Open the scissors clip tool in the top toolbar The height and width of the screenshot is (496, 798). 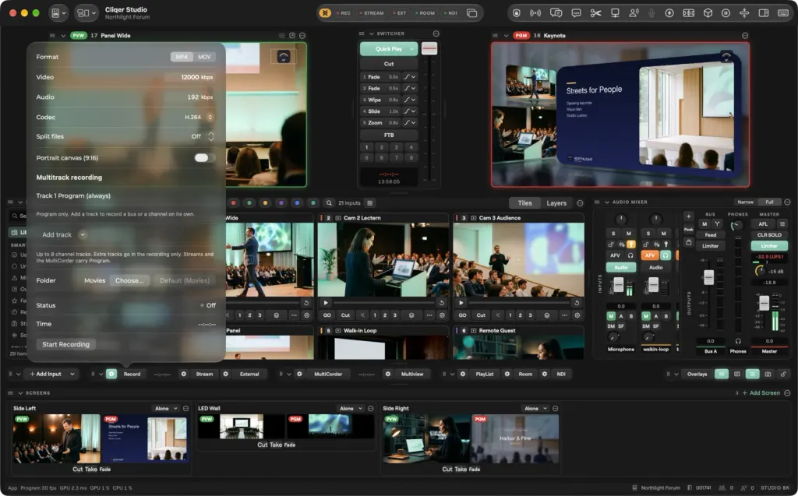pyautogui.click(x=595, y=13)
